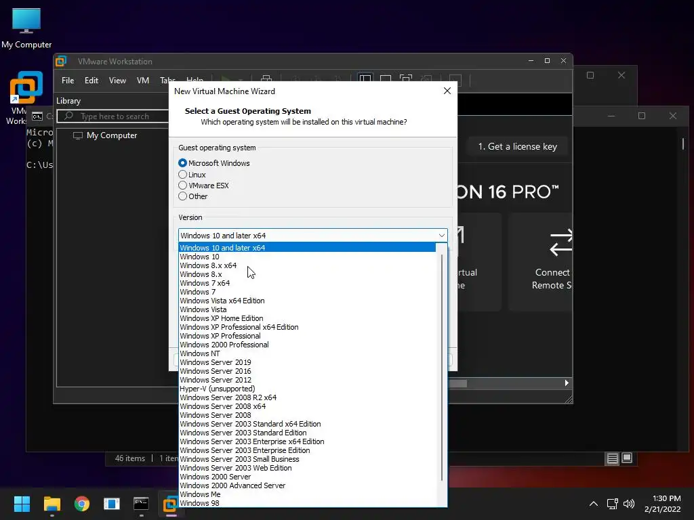Select Windows Server 2003 Standard x64 Edition
This screenshot has height=520, width=694.
[x=307, y=424]
